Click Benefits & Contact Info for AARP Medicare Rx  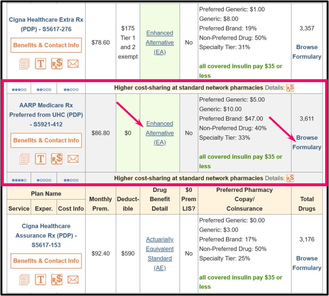click(x=46, y=140)
